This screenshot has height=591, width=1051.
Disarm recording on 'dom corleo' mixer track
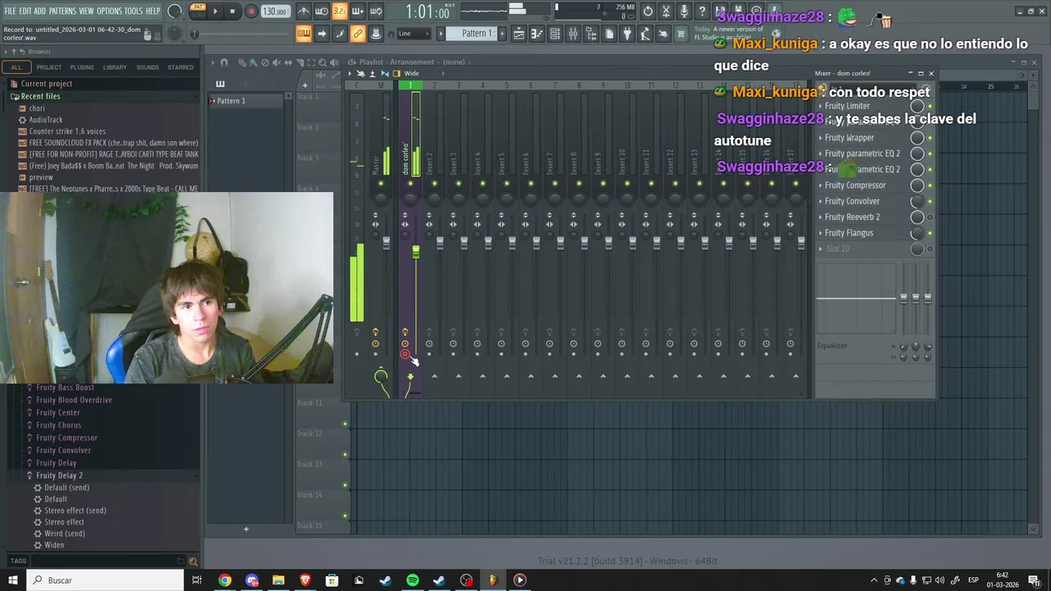click(x=405, y=355)
